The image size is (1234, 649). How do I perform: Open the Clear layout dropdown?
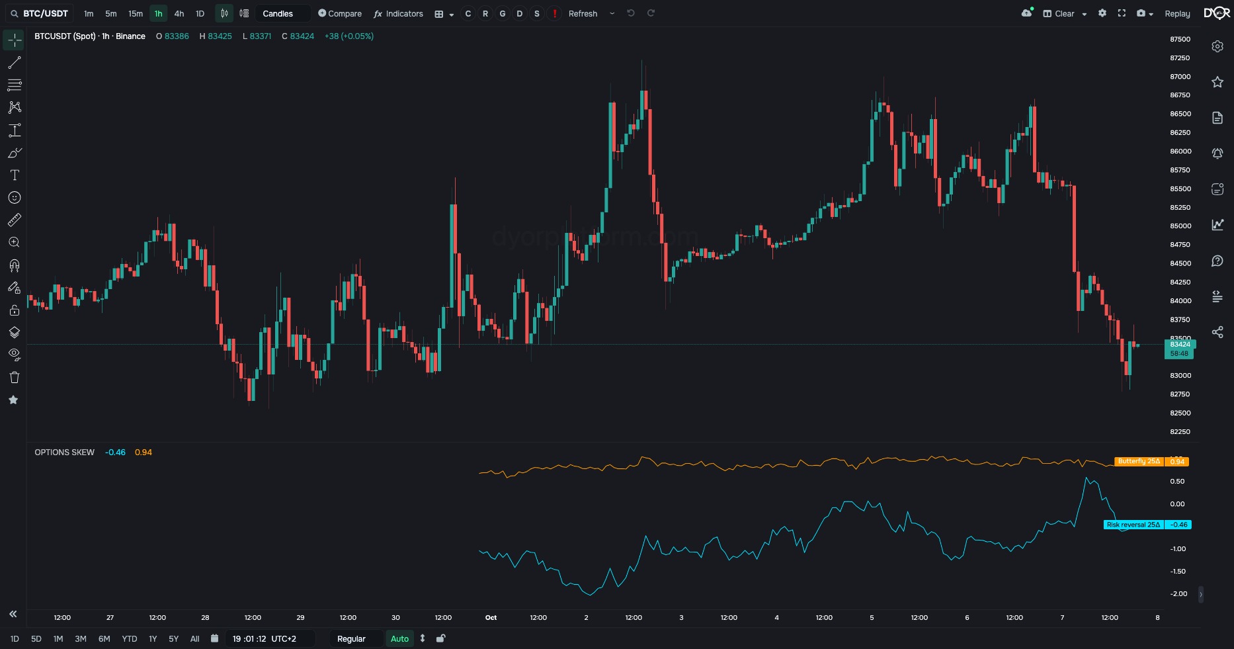coord(1065,13)
